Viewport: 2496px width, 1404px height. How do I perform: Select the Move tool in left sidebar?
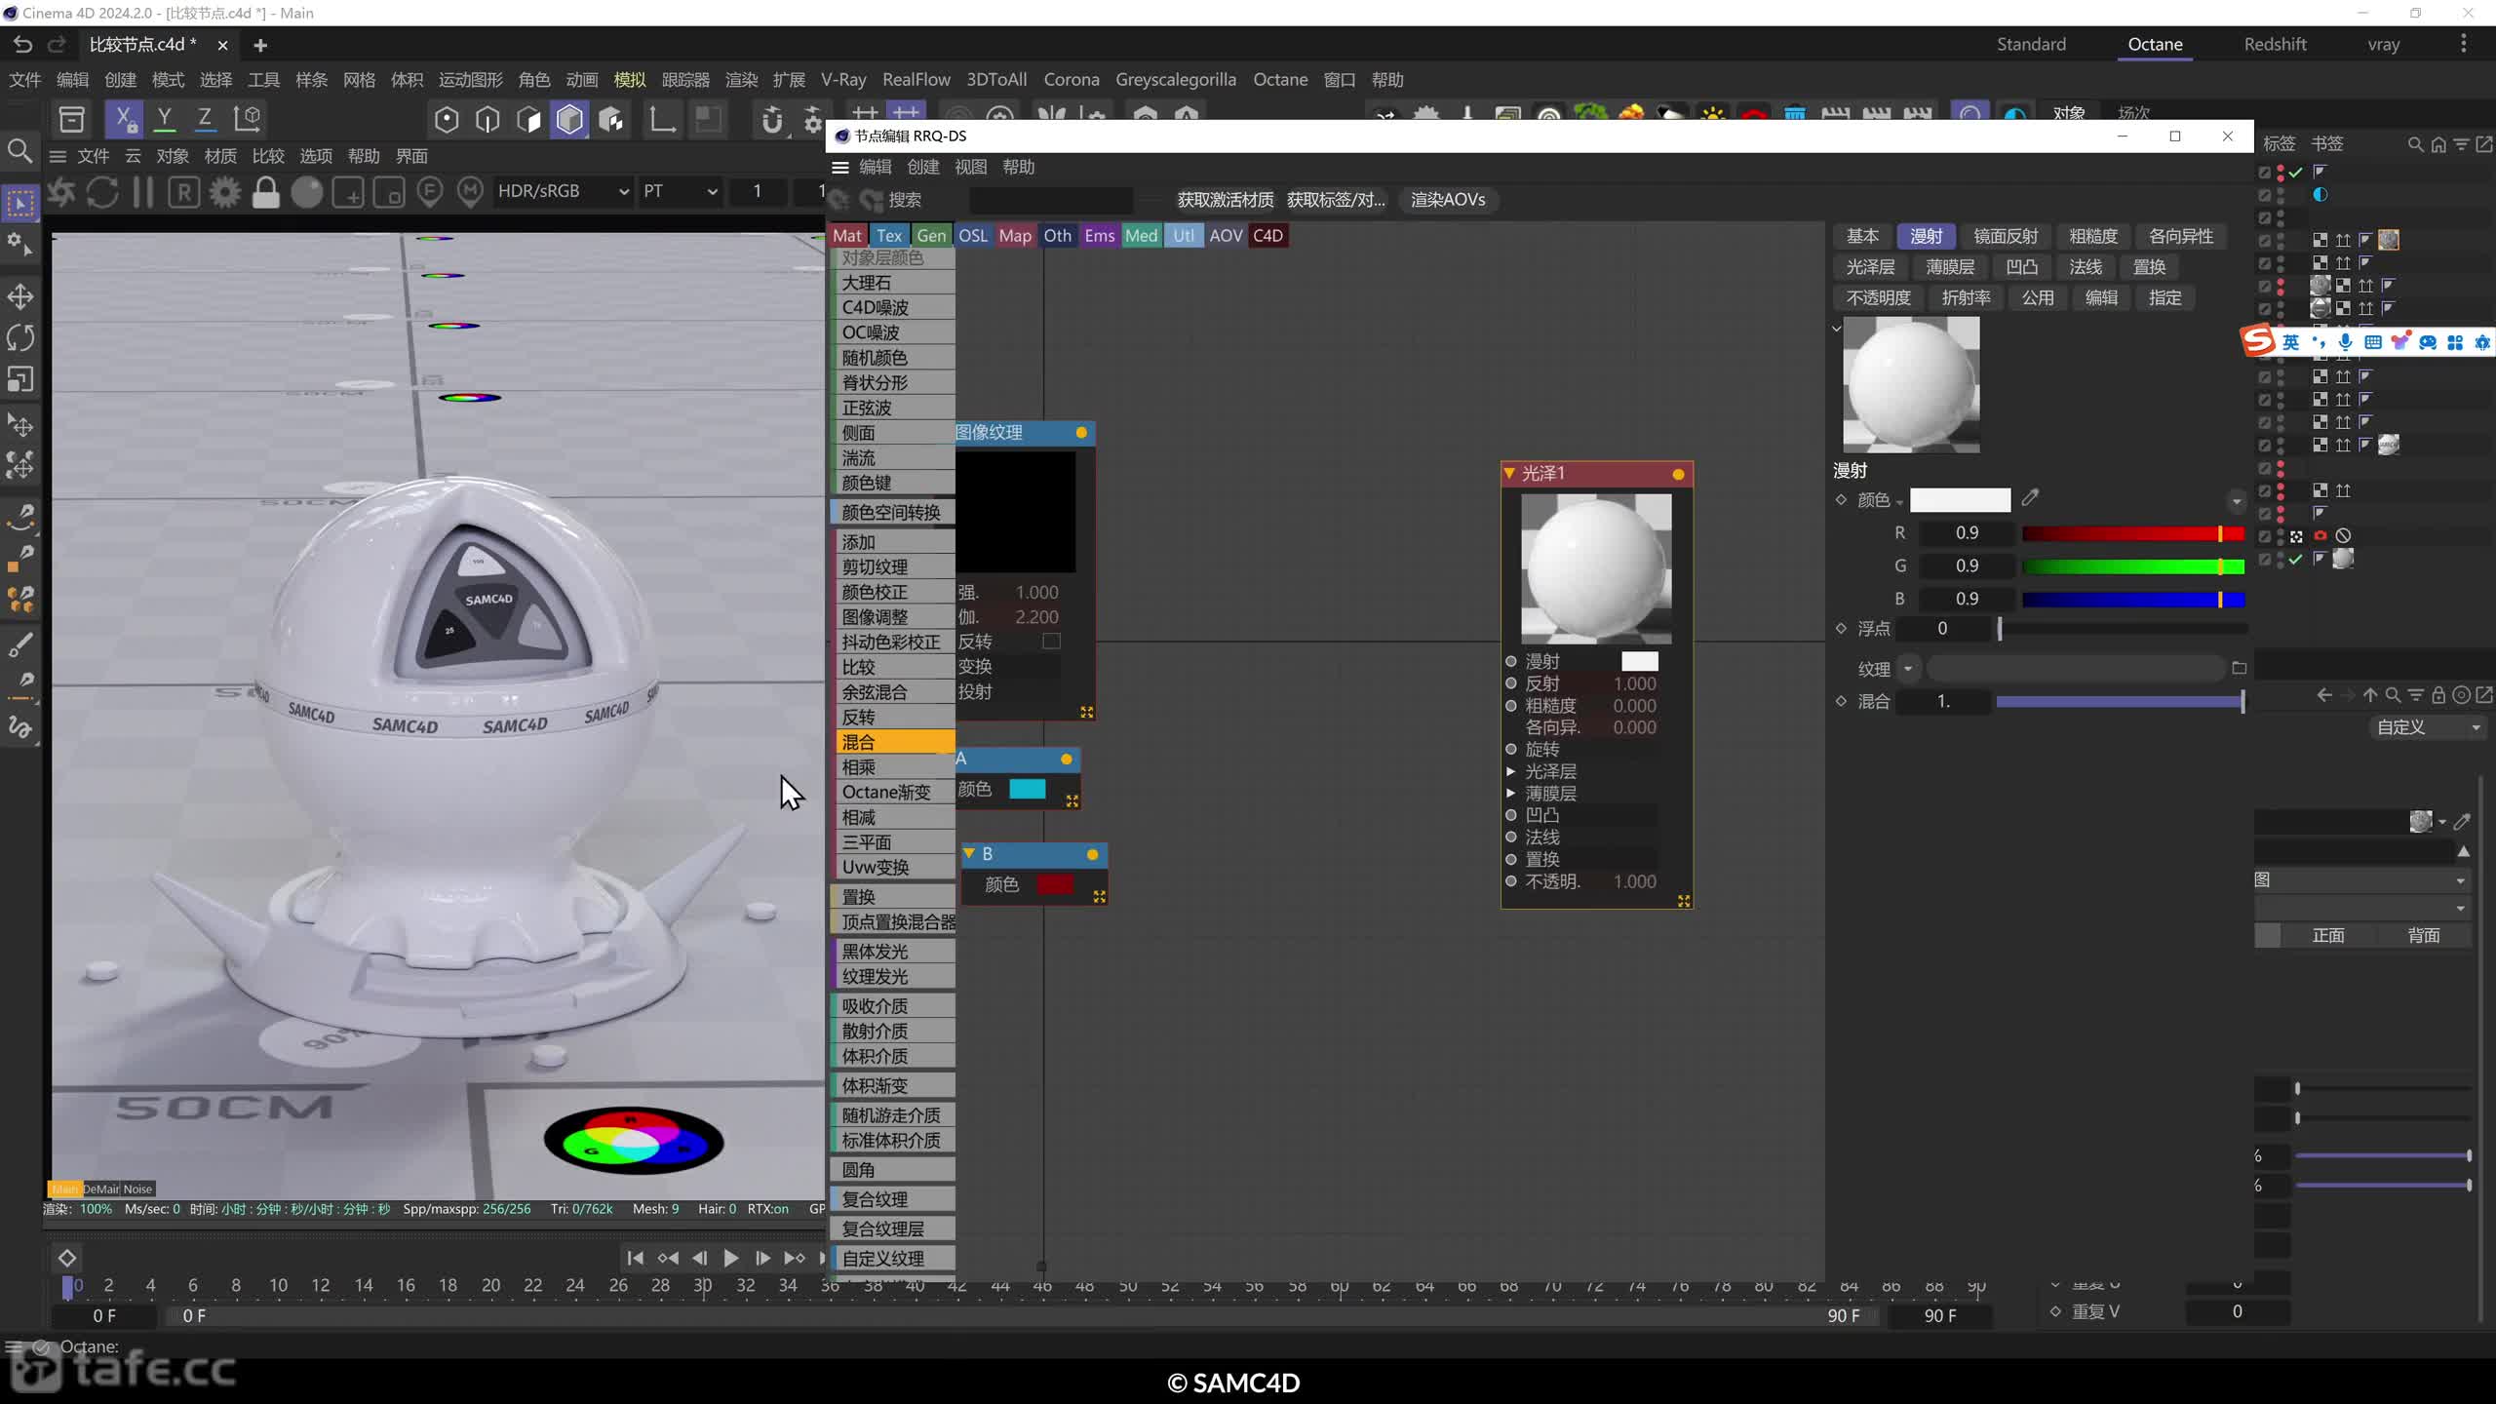[20, 296]
